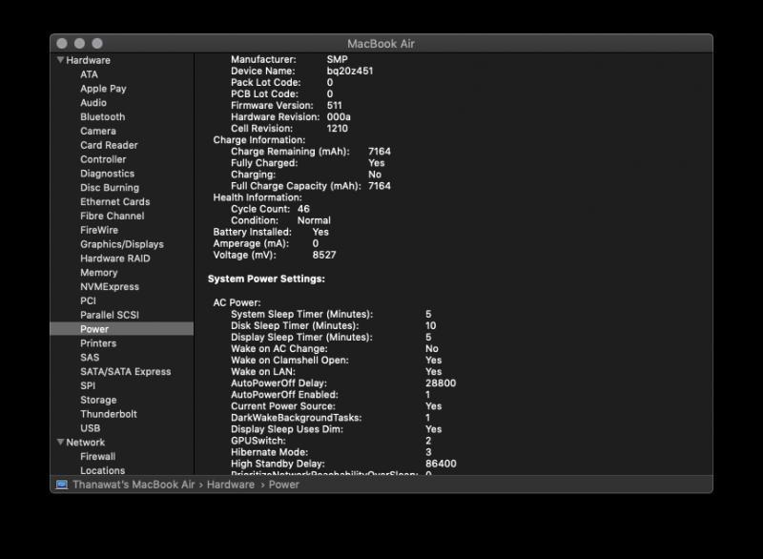Select SPI in the hardware list

coord(88,385)
